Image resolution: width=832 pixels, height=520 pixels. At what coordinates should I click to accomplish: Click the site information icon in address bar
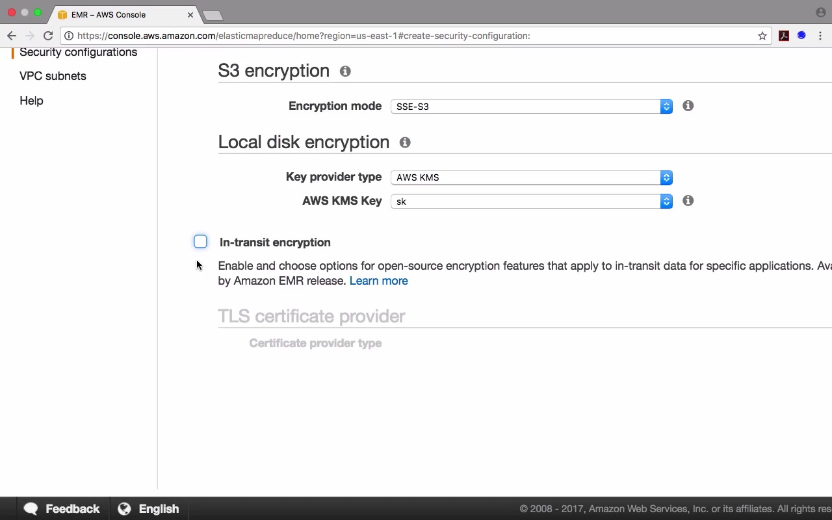69,36
